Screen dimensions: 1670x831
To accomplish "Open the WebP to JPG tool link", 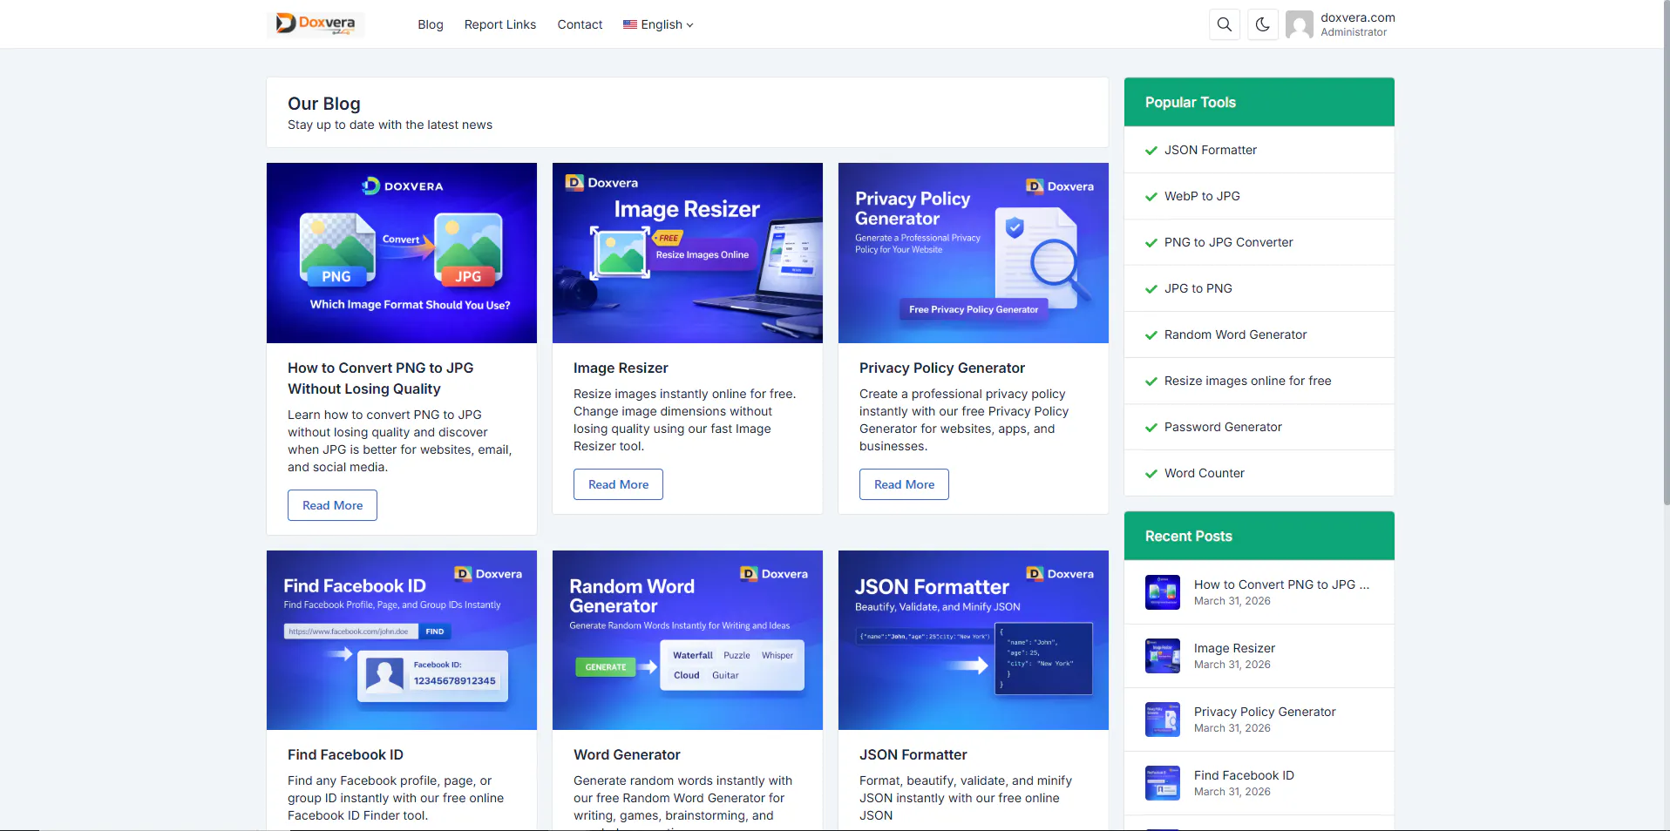I will click(x=1202, y=196).
